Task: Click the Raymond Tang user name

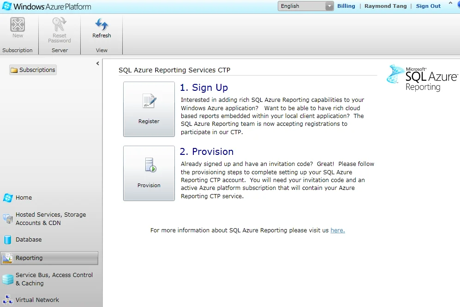Action: [x=385, y=6]
